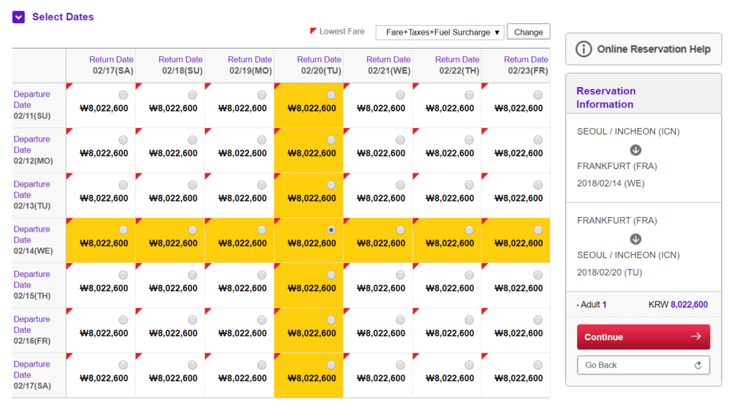Select departure 02/13 with return 02/19 radio
Screen dimensions: 737x402
point(262,185)
